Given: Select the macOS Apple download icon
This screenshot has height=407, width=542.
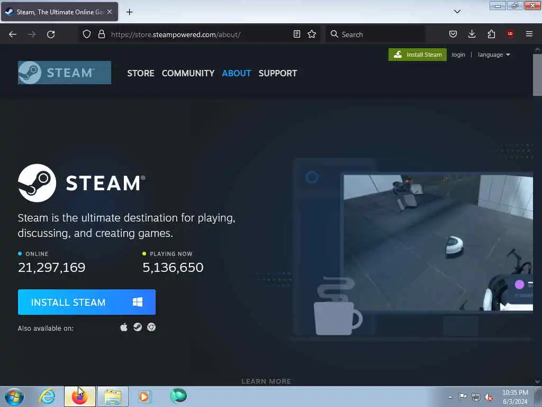Looking at the screenshot, I should (124, 327).
